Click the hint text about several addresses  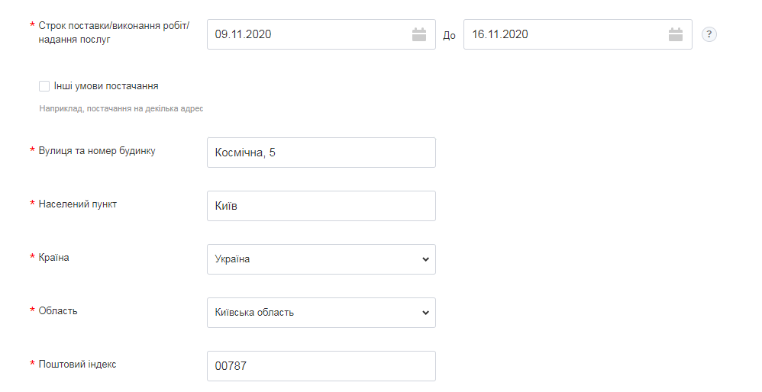(121, 109)
